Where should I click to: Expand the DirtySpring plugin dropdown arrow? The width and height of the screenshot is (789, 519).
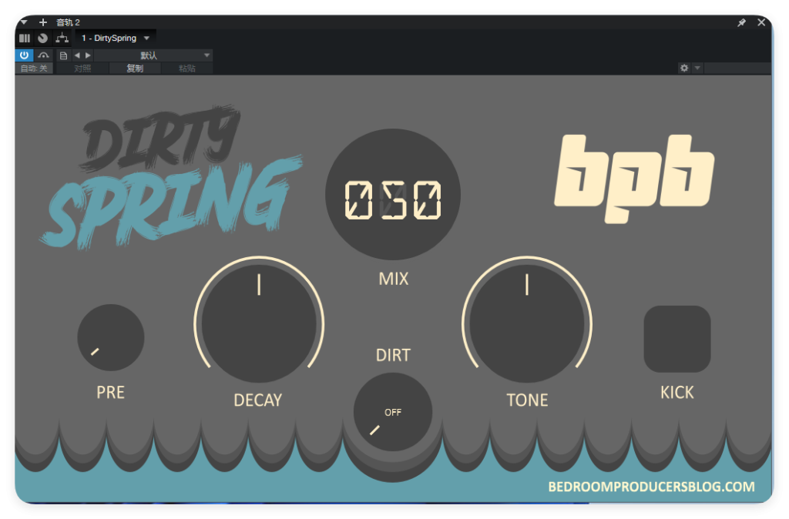pos(147,39)
